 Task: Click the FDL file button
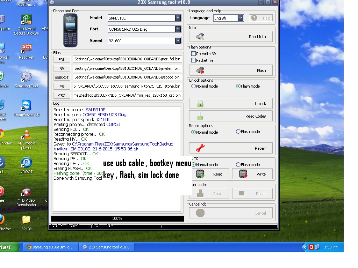[62, 59]
